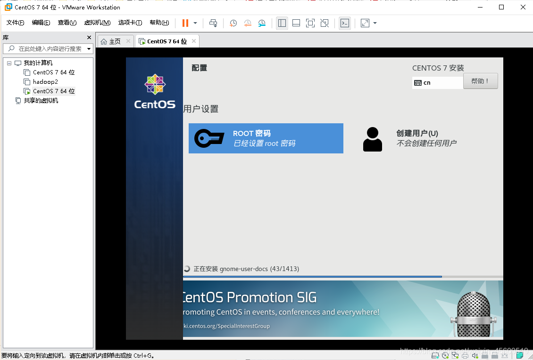Click the revert to snapshot icon
Screen dimensions: 533x360
248,23
